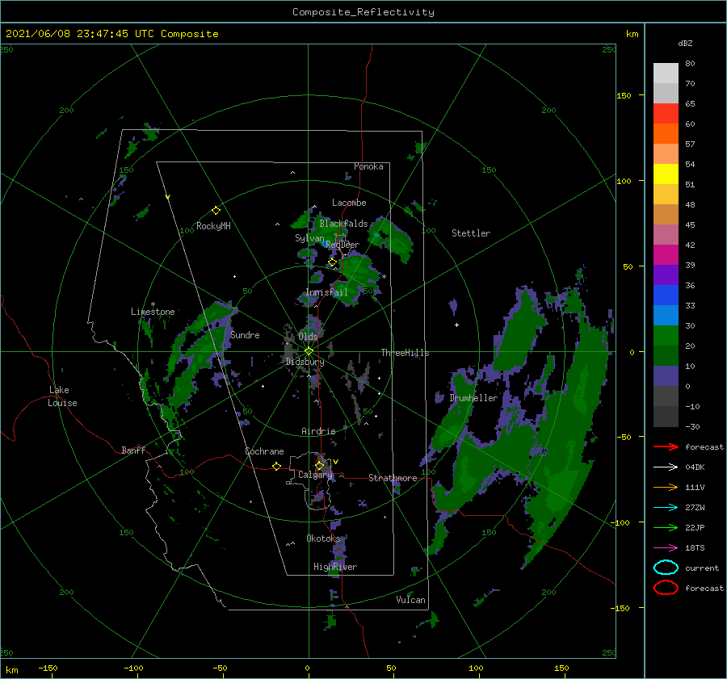Pick the cyan 27ZW arrow symbol
This screenshot has height=679, width=727.
click(x=666, y=508)
